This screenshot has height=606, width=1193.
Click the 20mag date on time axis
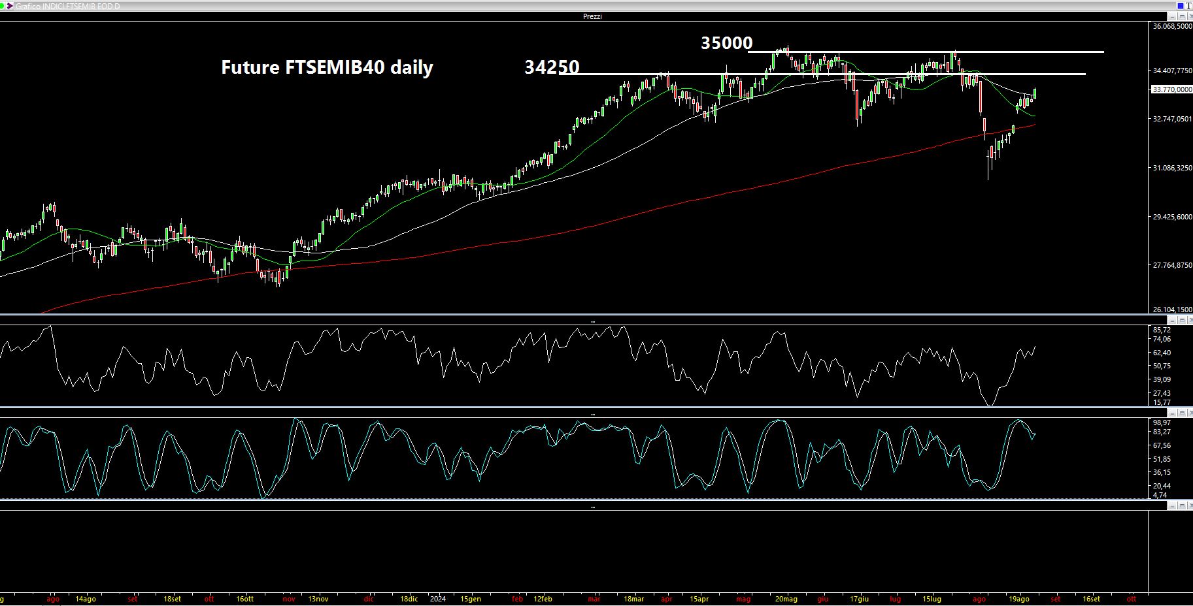click(x=786, y=599)
